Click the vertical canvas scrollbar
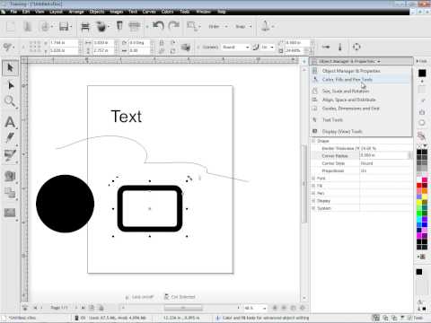This screenshot has width=431, height=323. pos(304,184)
